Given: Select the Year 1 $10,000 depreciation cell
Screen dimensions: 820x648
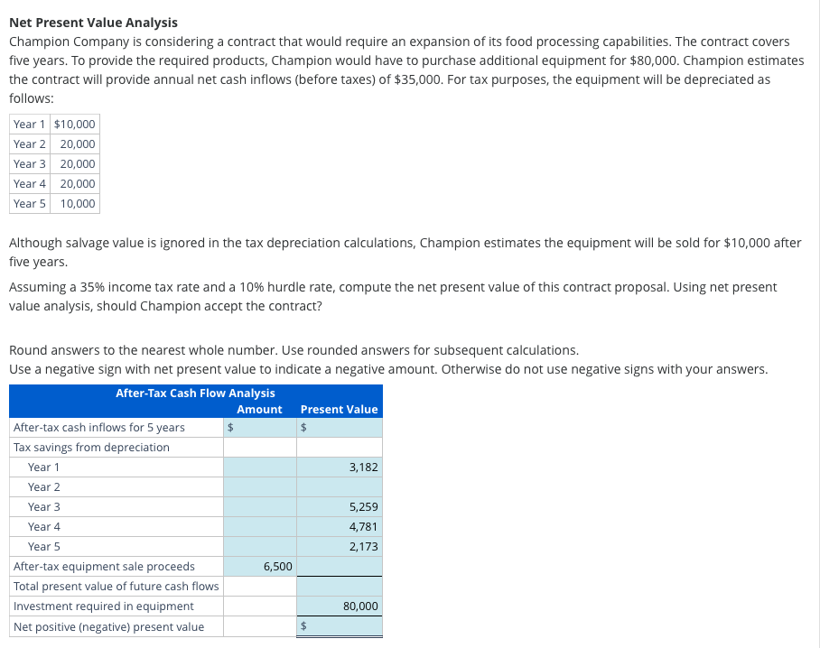Looking at the screenshot, I should [75, 124].
